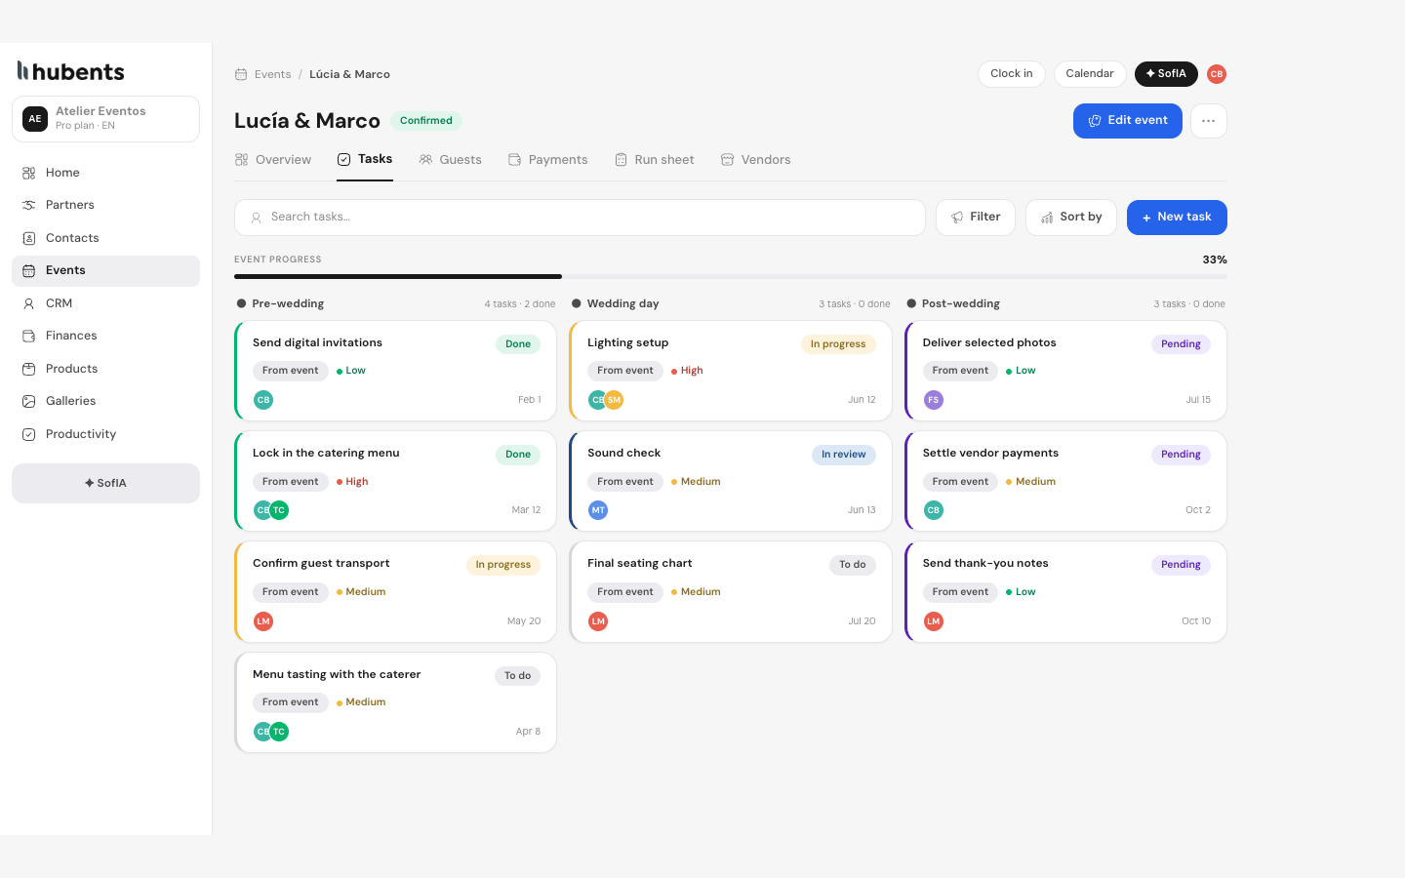Click TC avatar on Menu tasting task
Screen dimensions: 1405x878
[x=279, y=732]
